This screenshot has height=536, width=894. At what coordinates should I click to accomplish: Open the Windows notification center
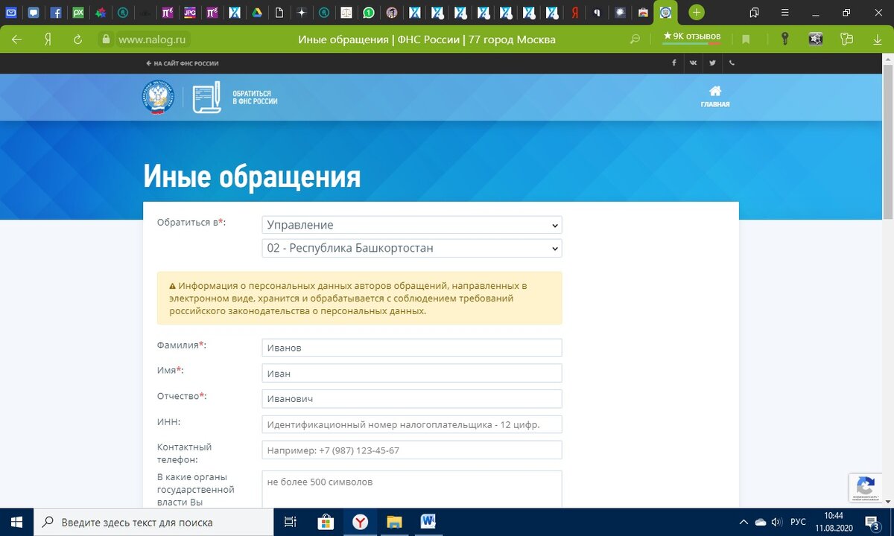872,522
